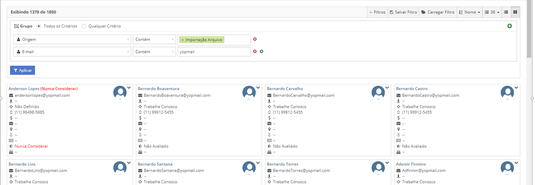Select Qualquer Critério radio
Screen dimensions: 535x185
pyautogui.click(x=84, y=26)
